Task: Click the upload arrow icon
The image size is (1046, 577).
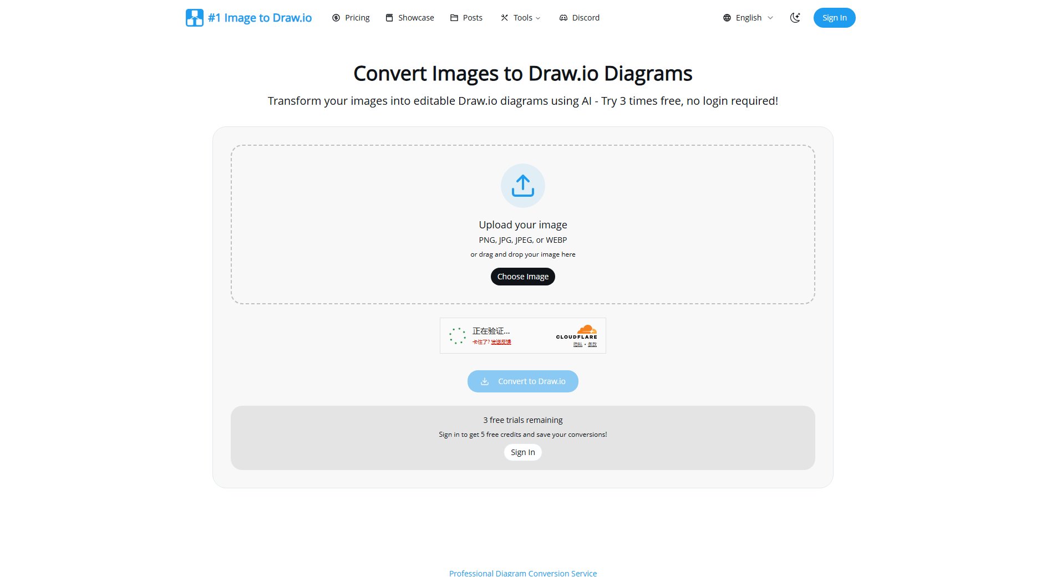Action: pyautogui.click(x=522, y=186)
